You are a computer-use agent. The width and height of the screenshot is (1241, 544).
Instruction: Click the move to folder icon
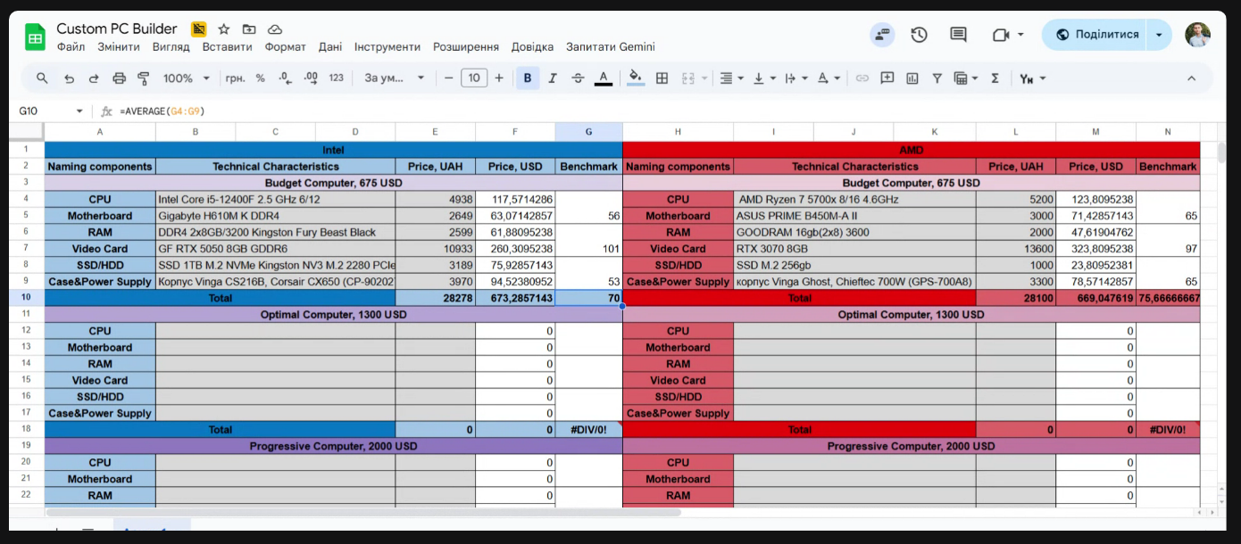point(249,29)
